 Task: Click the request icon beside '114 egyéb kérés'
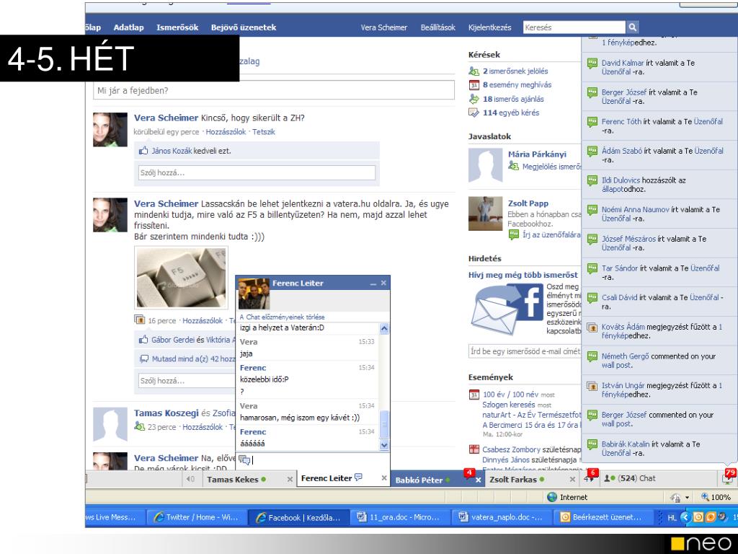(x=474, y=113)
